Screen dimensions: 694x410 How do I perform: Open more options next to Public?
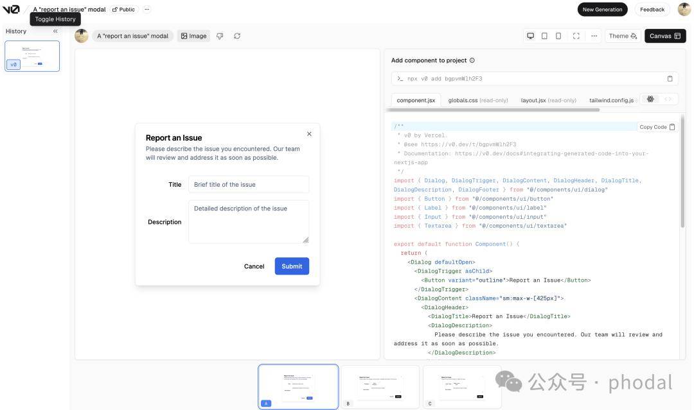click(x=147, y=10)
